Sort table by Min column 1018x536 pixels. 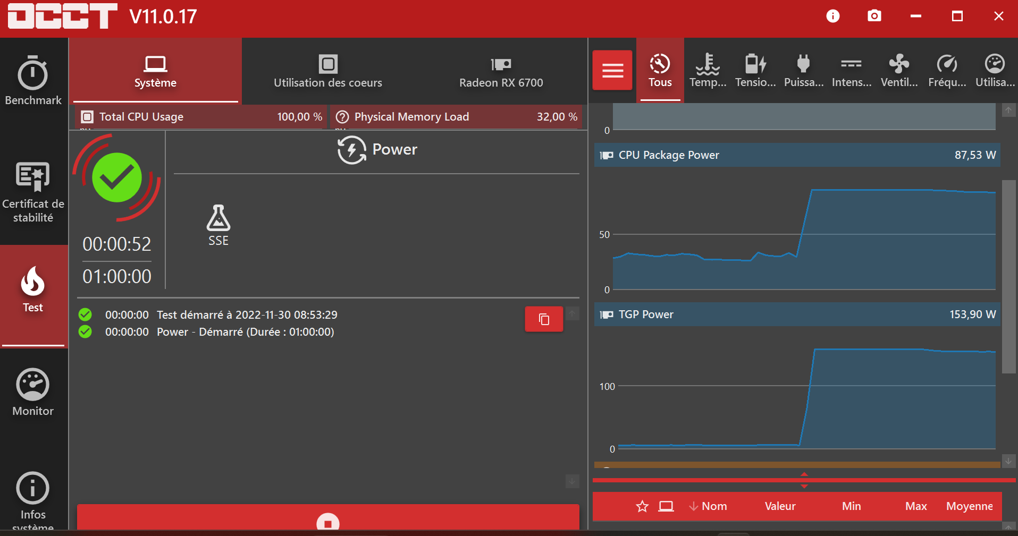point(851,506)
